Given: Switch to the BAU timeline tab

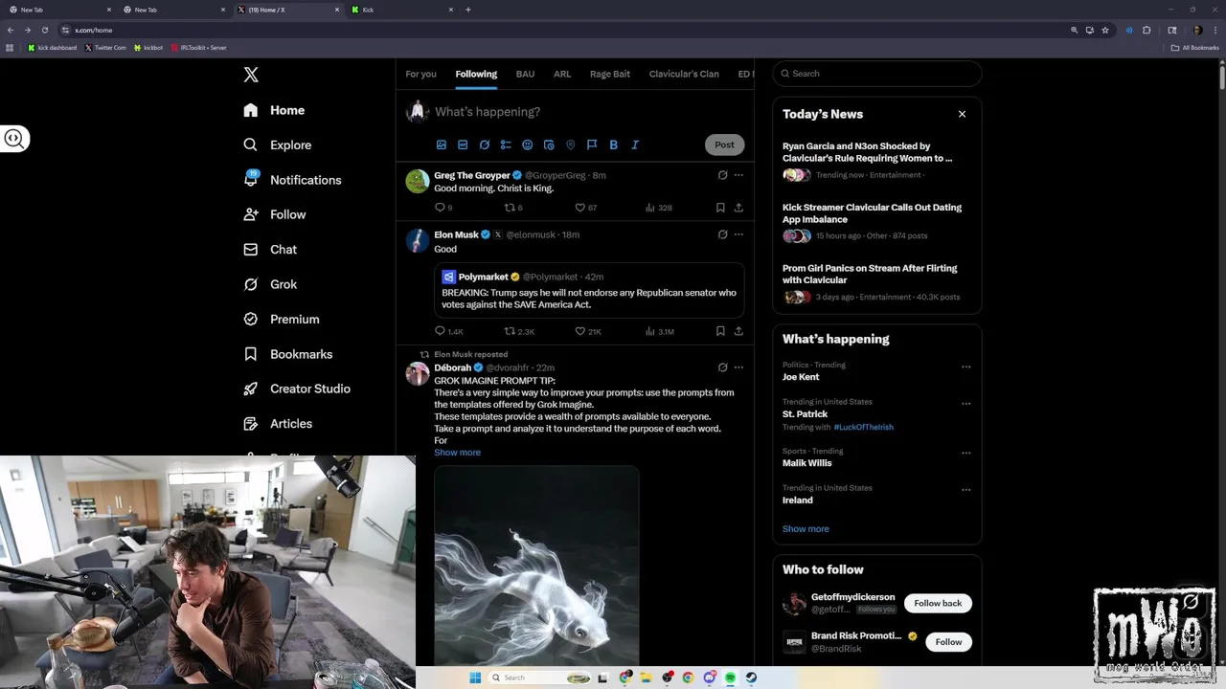Looking at the screenshot, I should pyautogui.click(x=525, y=74).
